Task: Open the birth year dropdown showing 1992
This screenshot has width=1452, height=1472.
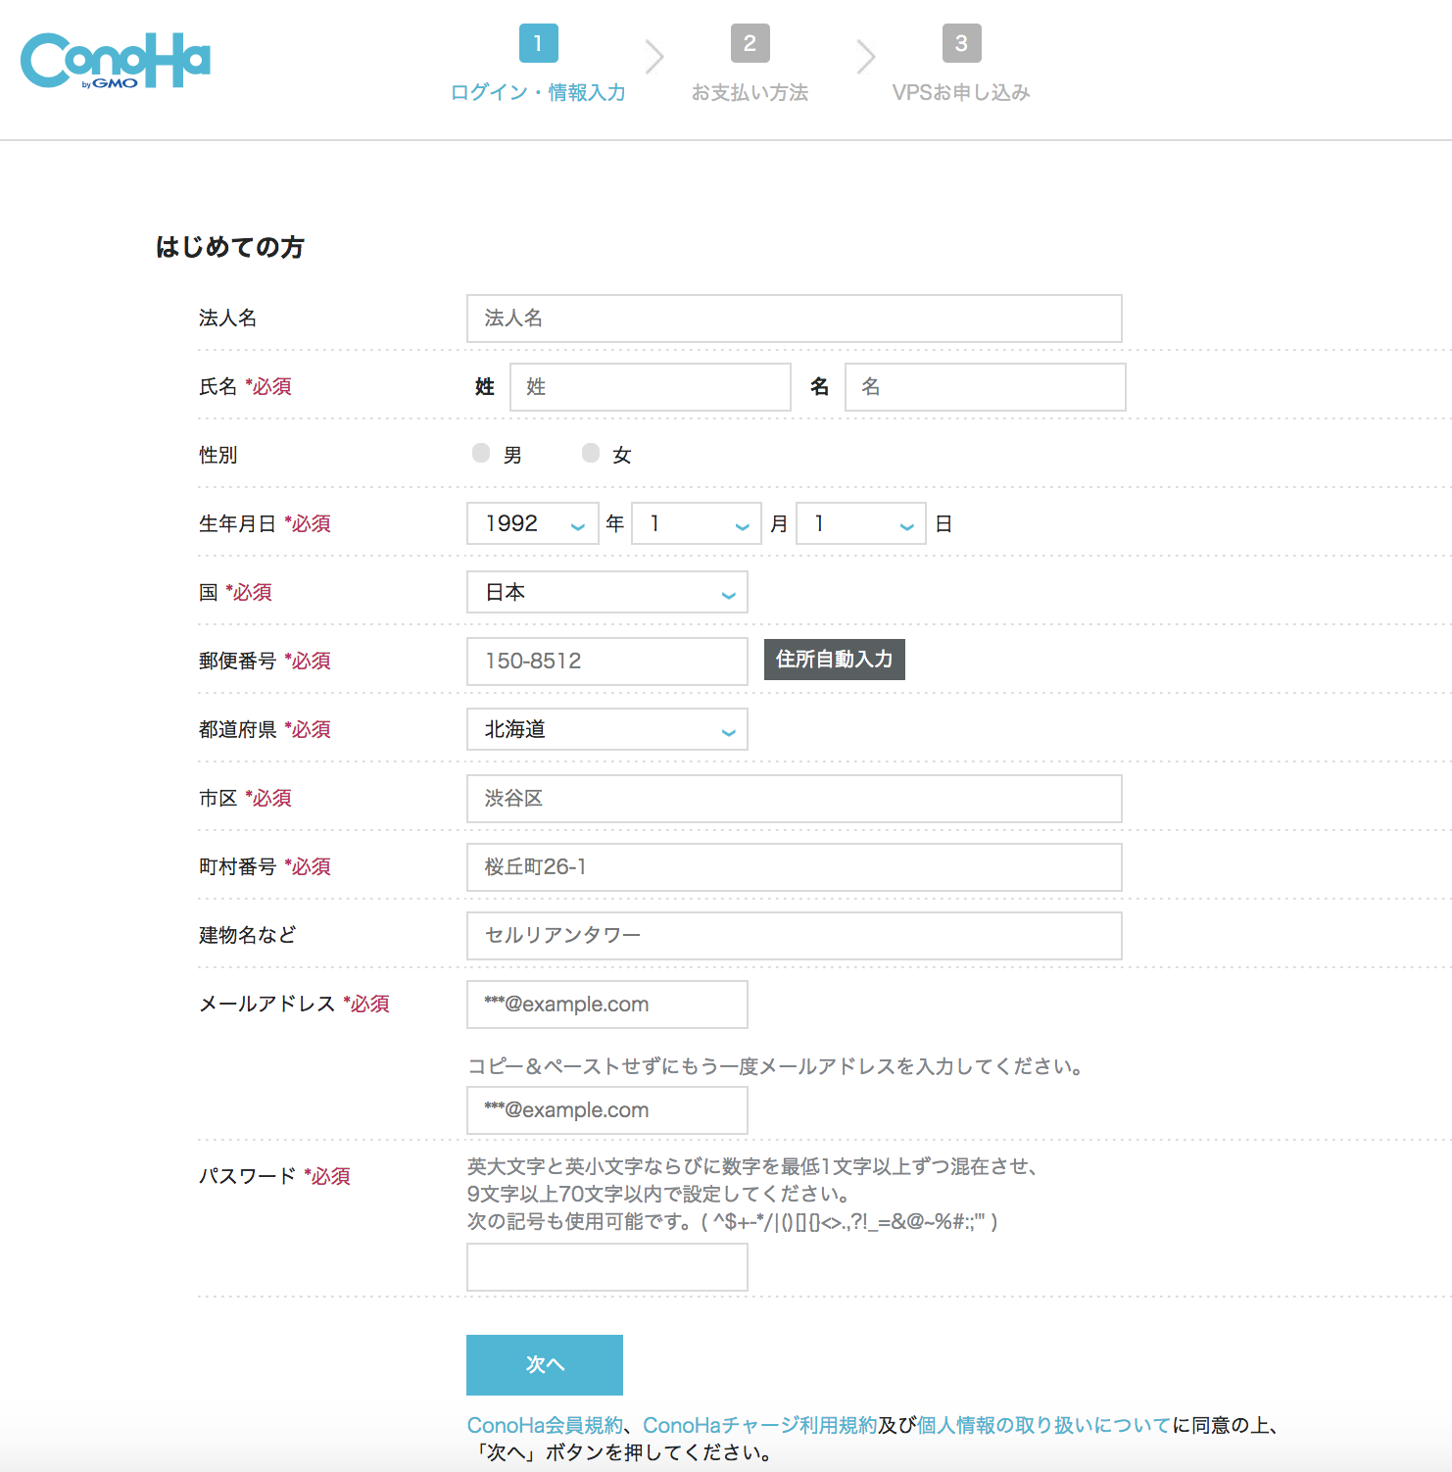Action: pos(532,523)
